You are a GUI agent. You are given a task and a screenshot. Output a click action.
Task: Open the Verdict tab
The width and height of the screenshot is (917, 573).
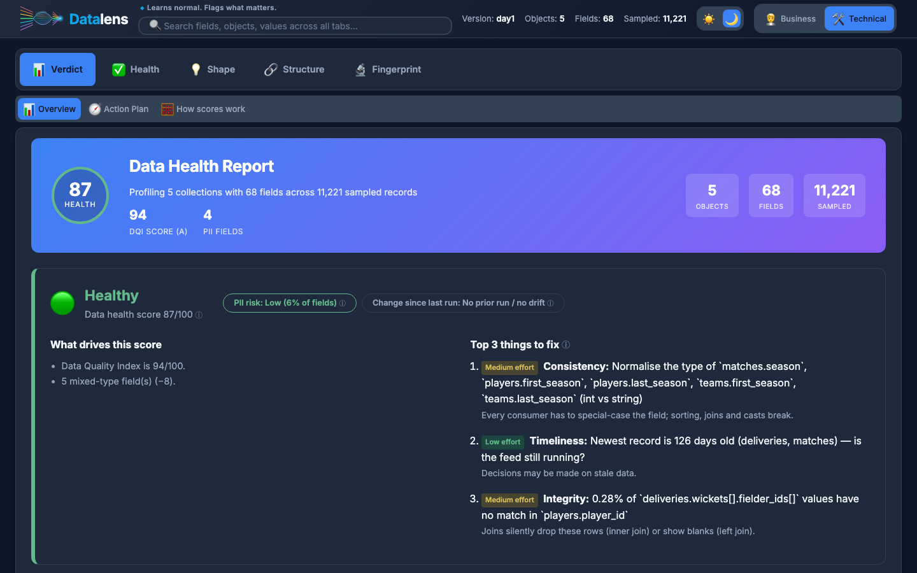(58, 69)
